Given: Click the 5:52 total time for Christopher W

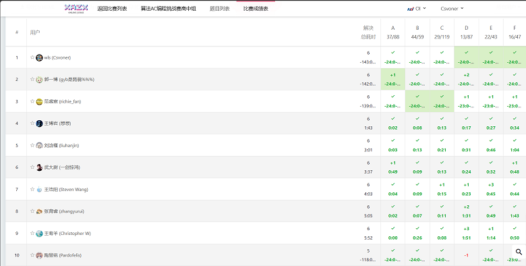Looking at the screenshot, I should pyautogui.click(x=368, y=238).
